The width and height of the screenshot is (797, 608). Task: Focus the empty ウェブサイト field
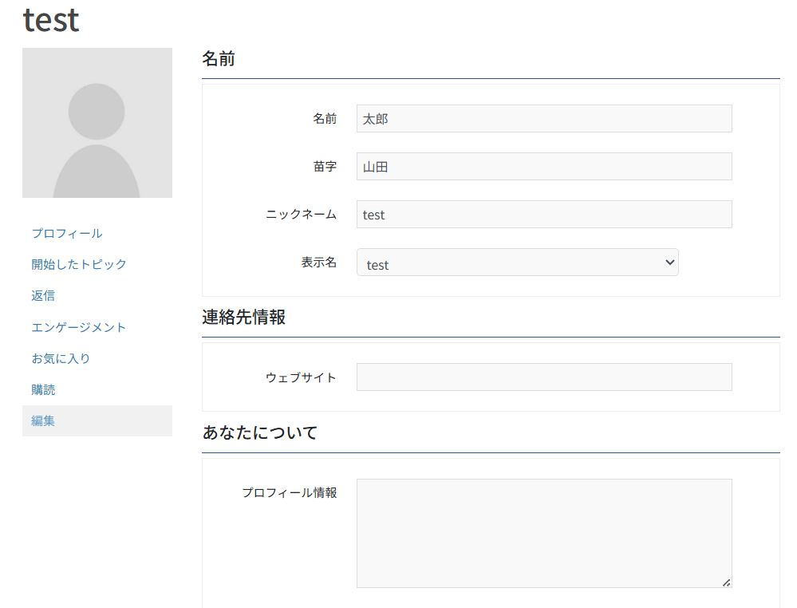point(544,377)
